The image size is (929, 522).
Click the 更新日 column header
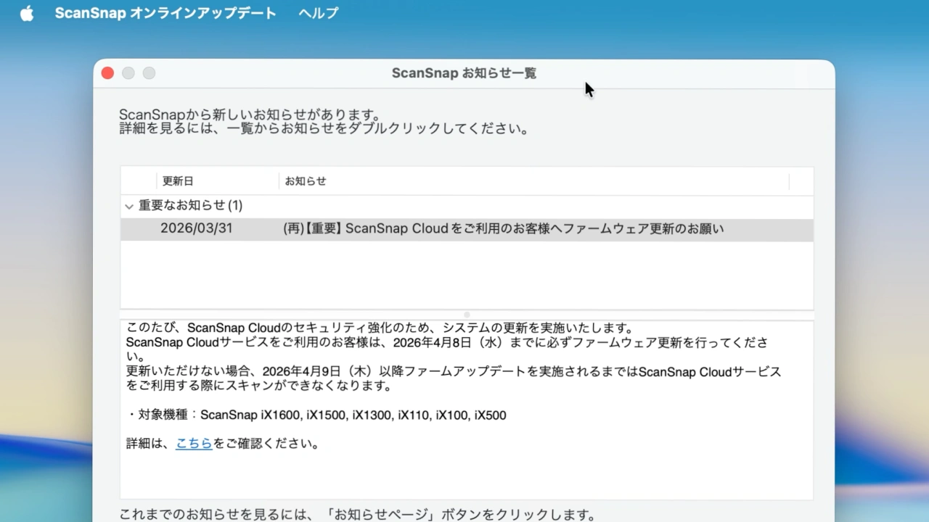tap(178, 181)
